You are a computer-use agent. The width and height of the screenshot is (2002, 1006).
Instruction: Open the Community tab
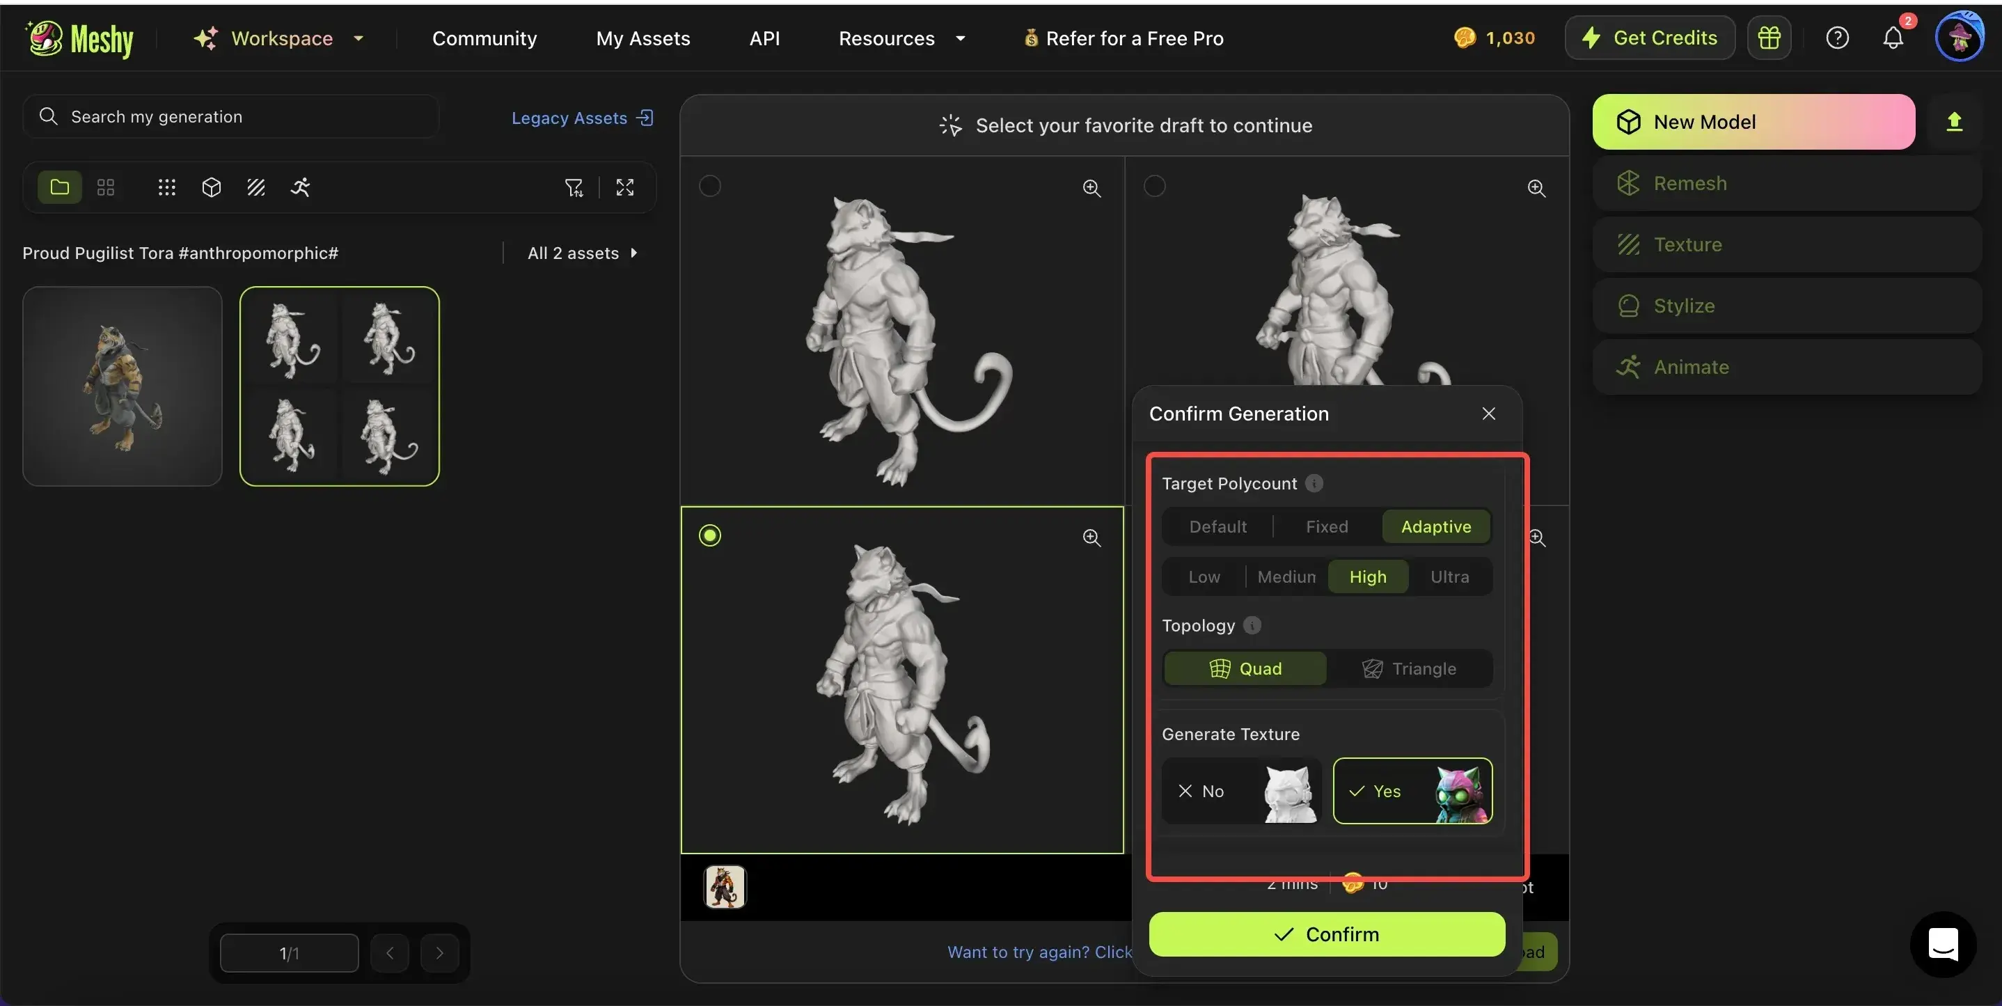coord(484,38)
